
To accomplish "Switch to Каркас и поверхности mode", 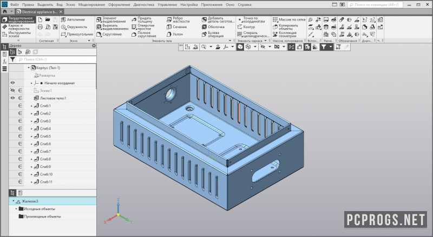I will tap(18, 27).
